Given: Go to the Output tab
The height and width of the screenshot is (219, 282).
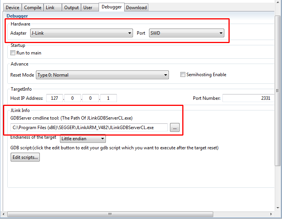Looking at the screenshot, I should (71, 8).
